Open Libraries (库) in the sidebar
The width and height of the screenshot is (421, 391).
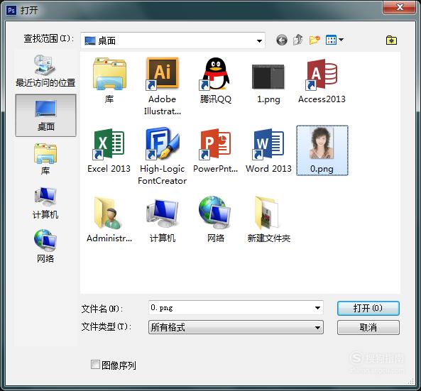[x=45, y=159]
